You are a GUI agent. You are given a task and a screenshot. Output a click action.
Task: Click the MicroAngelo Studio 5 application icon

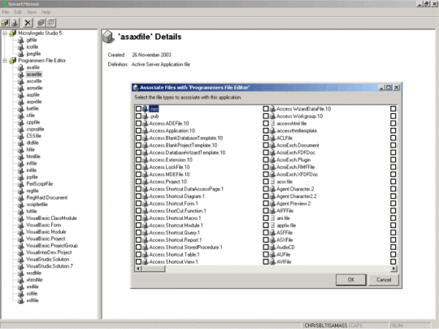tap(12, 33)
